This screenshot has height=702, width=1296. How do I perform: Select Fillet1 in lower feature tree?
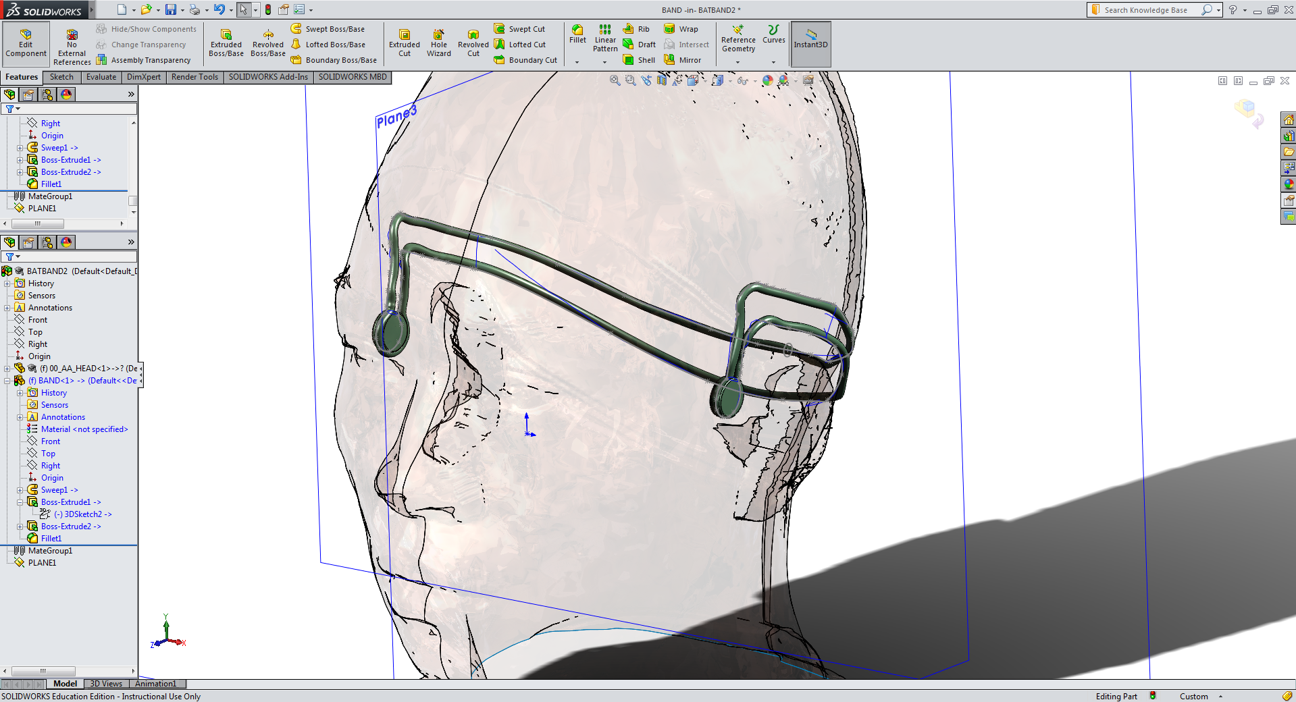pyautogui.click(x=45, y=539)
